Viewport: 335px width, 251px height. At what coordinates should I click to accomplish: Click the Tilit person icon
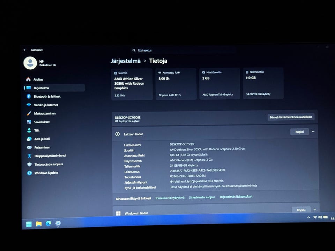click(x=29, y=130)
